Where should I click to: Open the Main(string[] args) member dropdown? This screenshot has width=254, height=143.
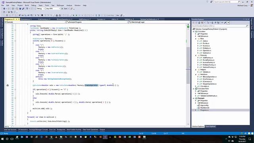pos(160,22)
